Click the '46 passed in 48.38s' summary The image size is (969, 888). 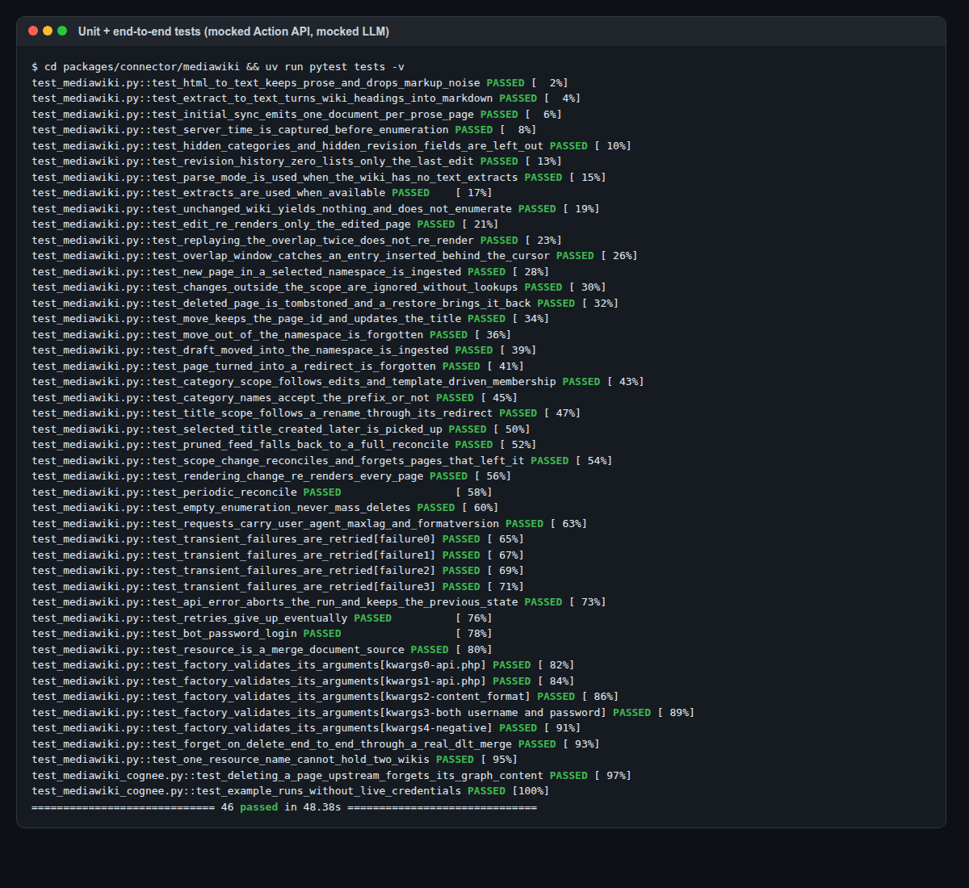[281, 807]
